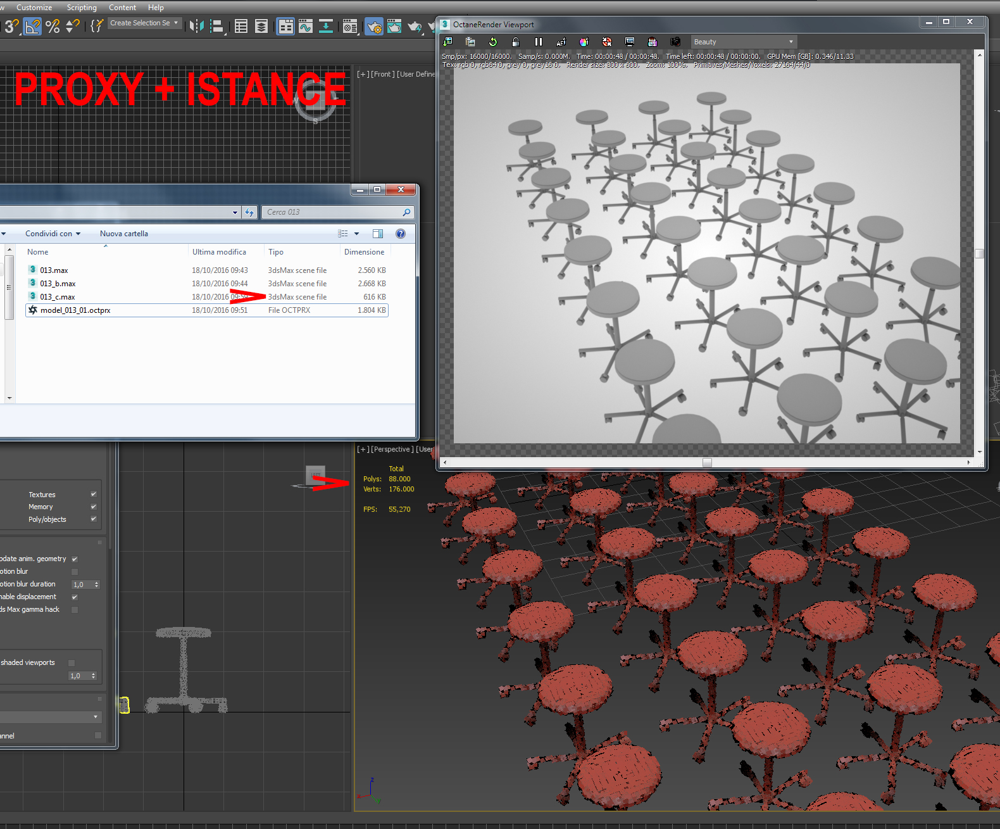1000x829 pixels.
Task: Toggle the Memory checkbox
Action: (x=94, y=507)
